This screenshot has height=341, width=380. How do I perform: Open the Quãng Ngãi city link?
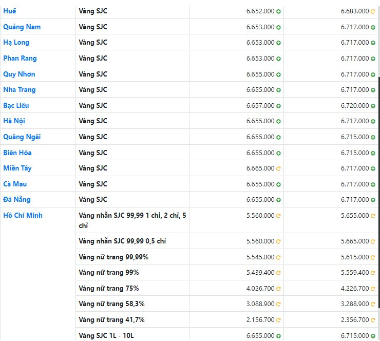click(22, 137)
